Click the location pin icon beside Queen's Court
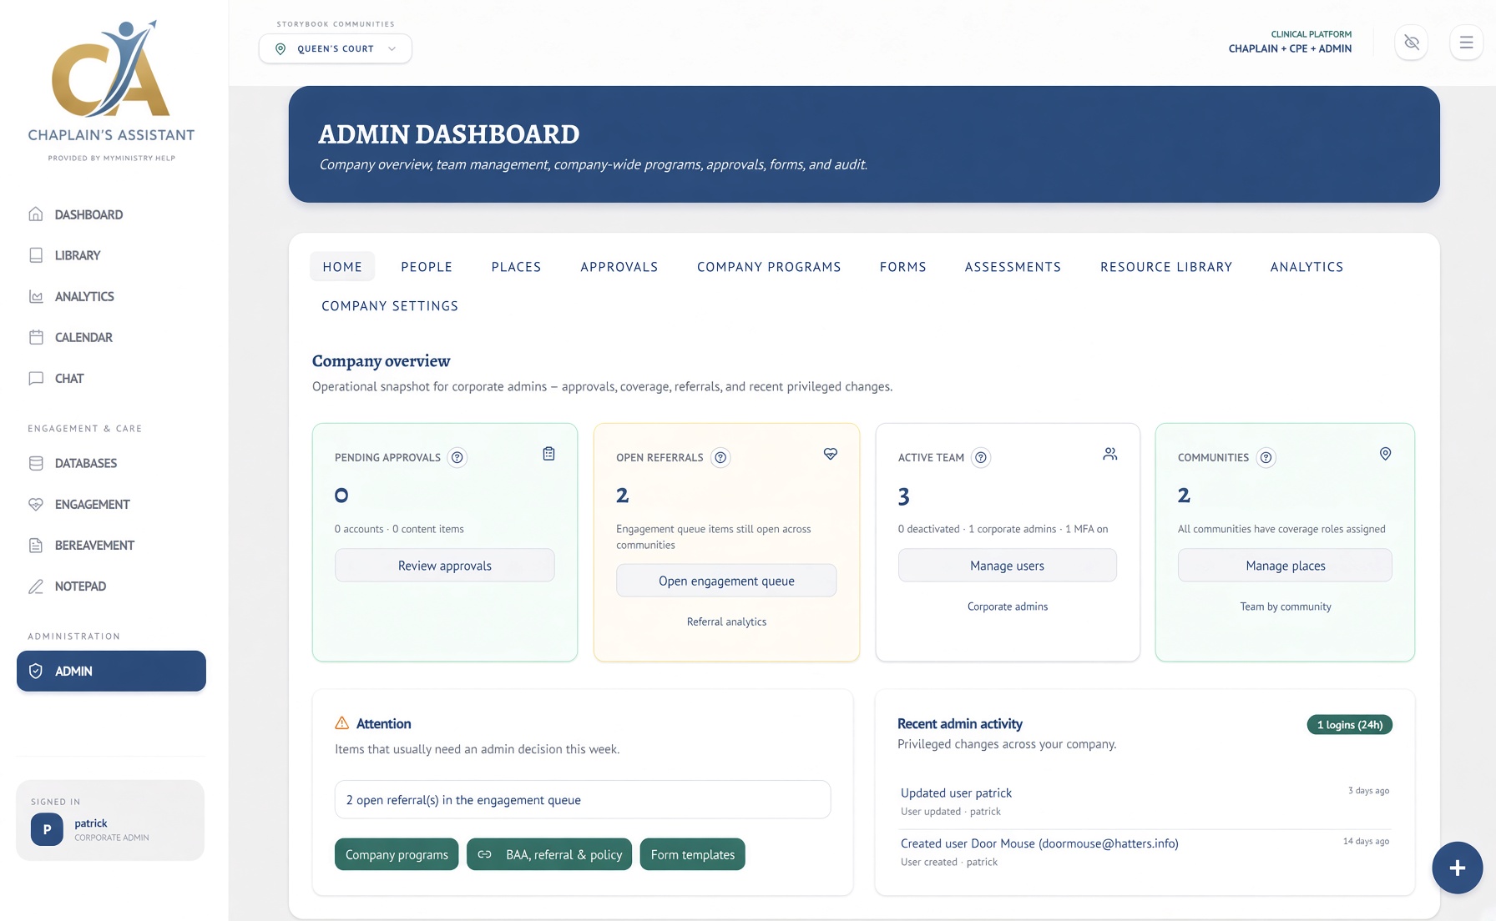1496x921 pixels. [280, 48]
